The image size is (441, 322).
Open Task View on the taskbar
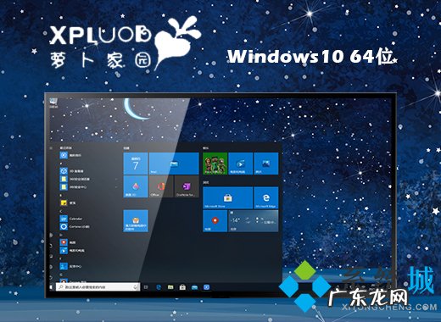(146, 287)
